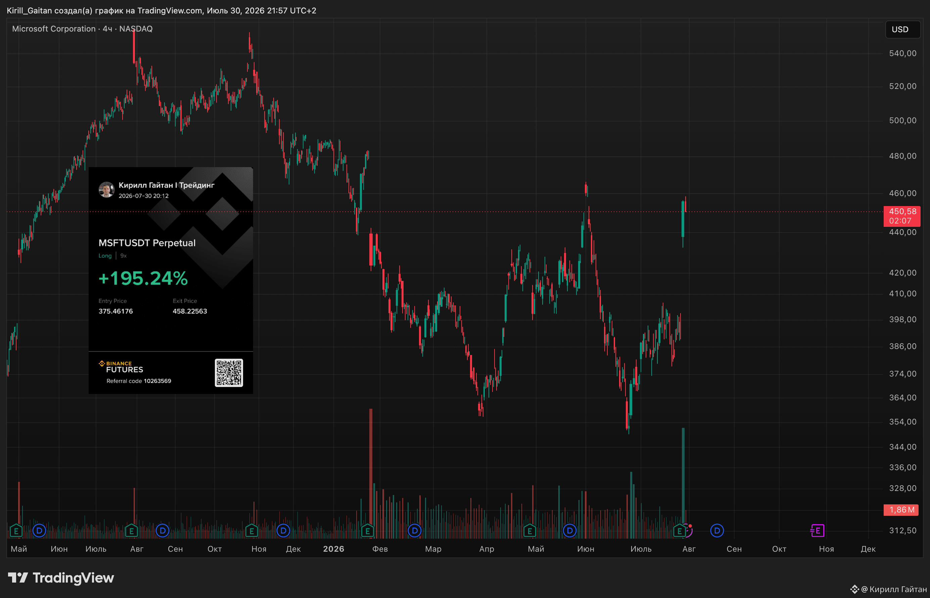Viewport: 930px width, 598px height.
Task: Open earnings marker just before Авг 2025
Action: coord(131,531)
